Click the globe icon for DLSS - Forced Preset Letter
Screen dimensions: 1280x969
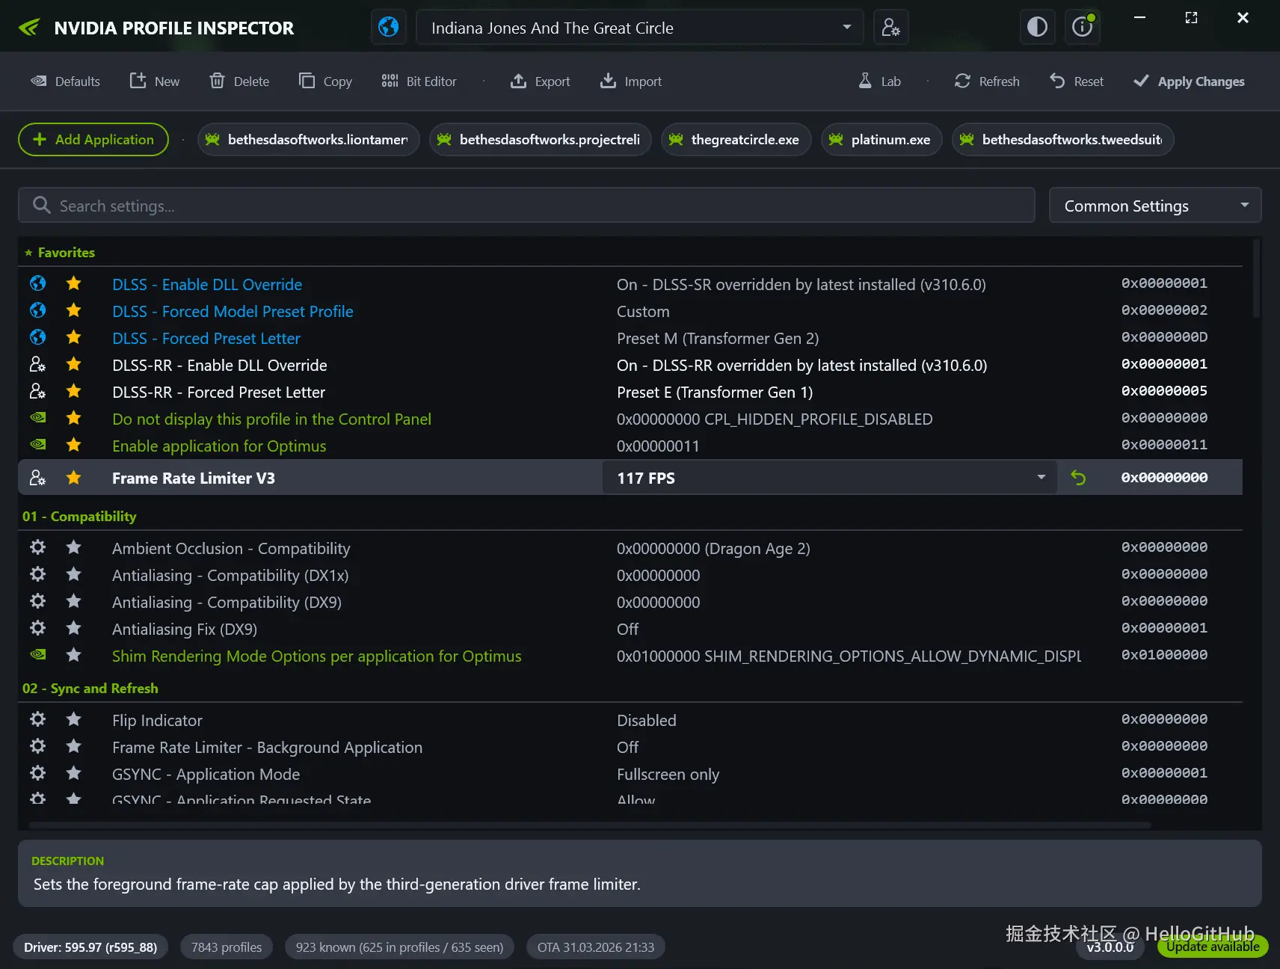tap(37, 337)
